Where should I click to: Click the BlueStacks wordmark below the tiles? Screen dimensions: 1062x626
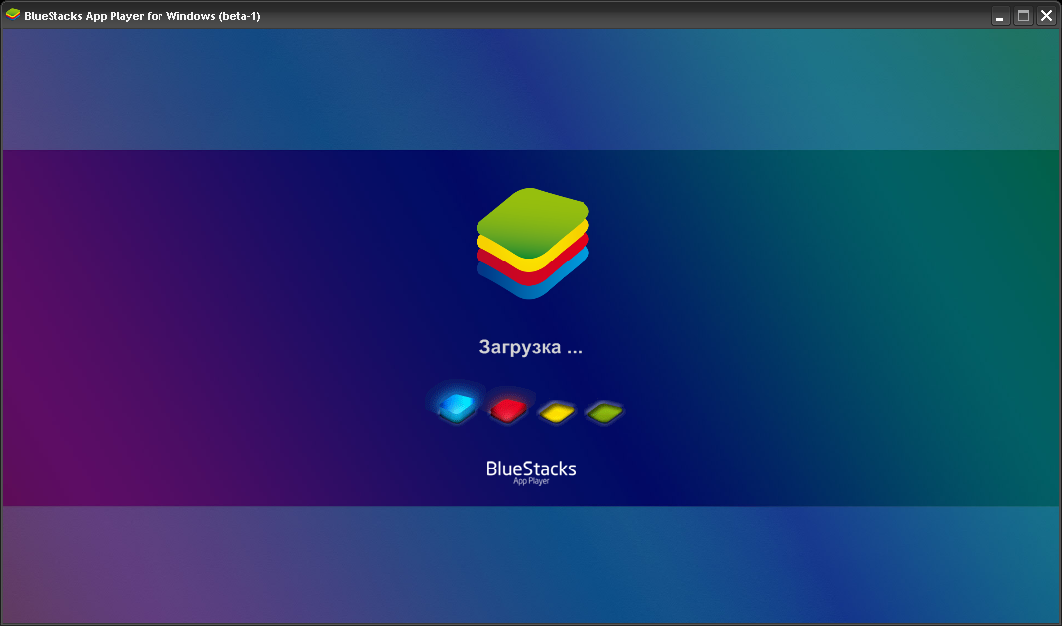point(530,468)
